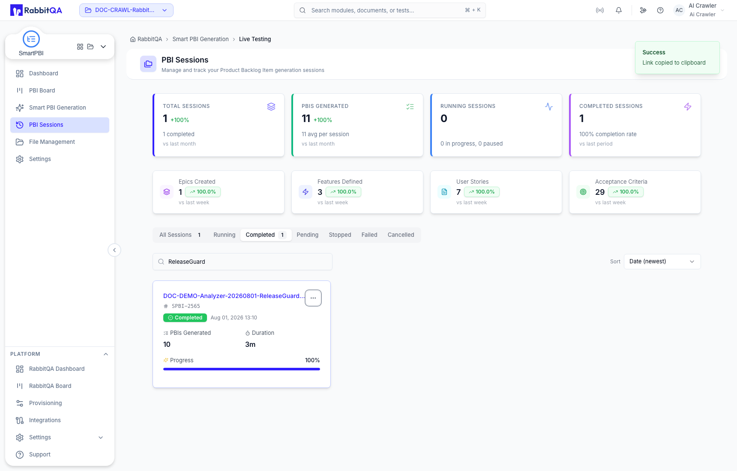This screenshot has height=471, width=737.
Task: Click the Integrations sidebar icon
Action: point(20,420)
